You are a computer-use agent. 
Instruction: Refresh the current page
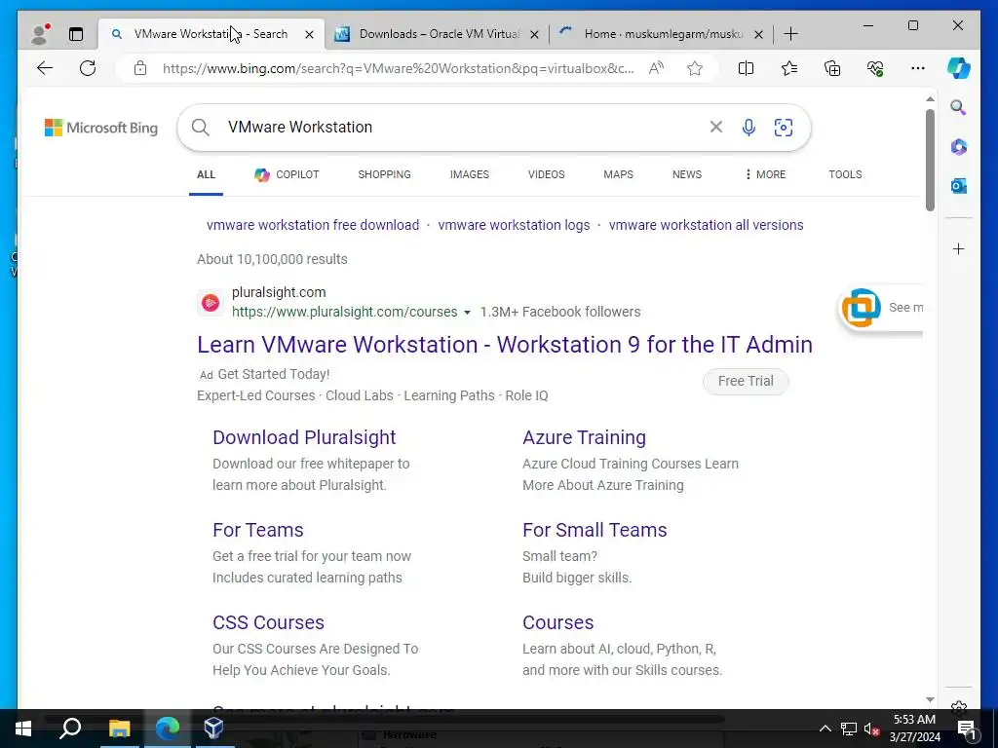pos(88,68)
